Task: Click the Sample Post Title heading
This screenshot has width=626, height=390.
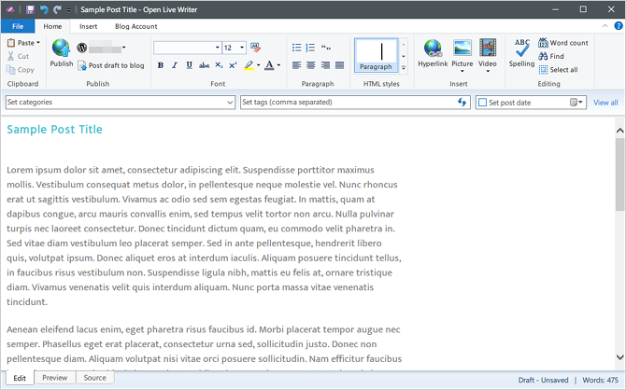Action: click(55, 129)
